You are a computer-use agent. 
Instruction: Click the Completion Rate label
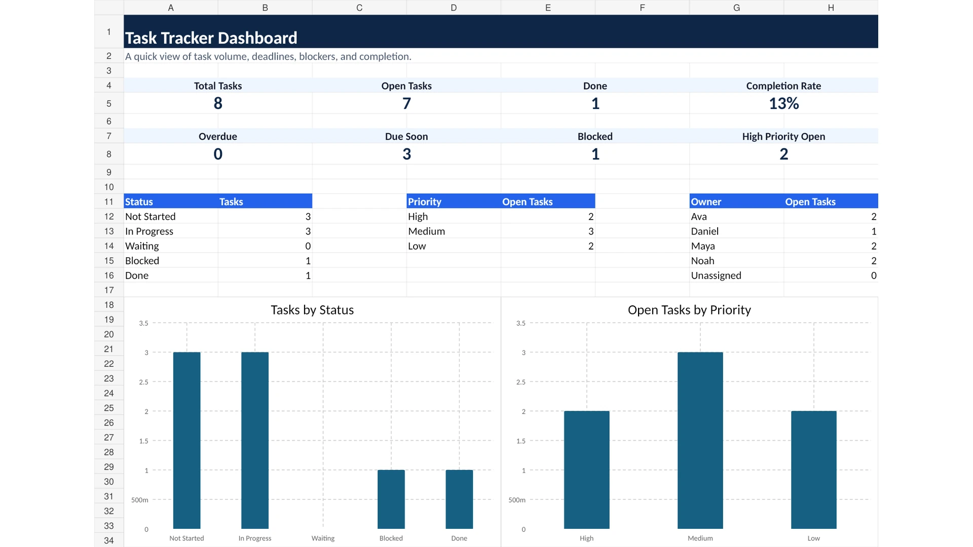click(783, 86)
